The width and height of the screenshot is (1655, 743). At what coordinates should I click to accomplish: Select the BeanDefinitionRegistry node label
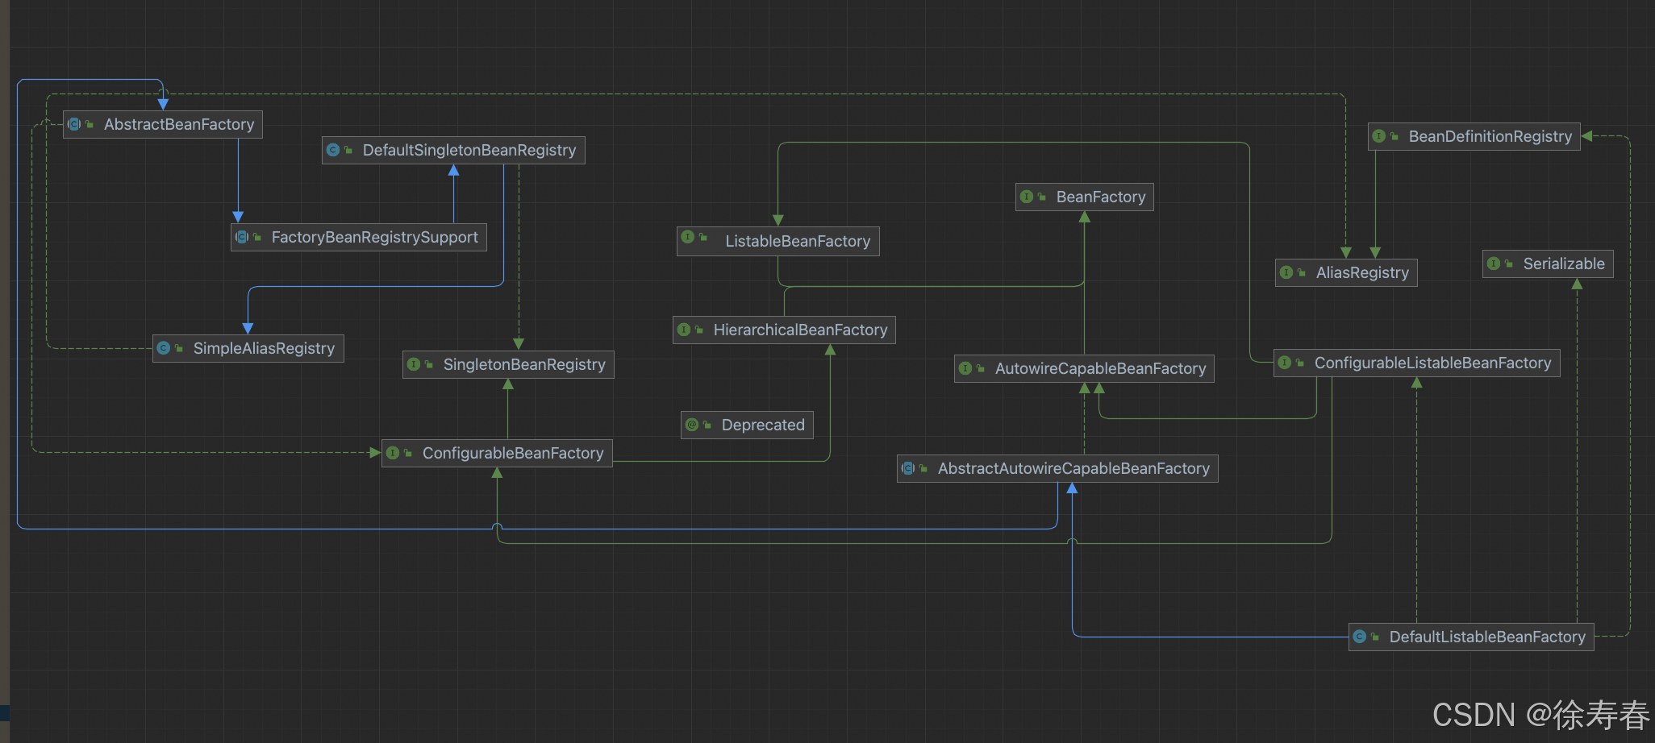coord(1490,136)
